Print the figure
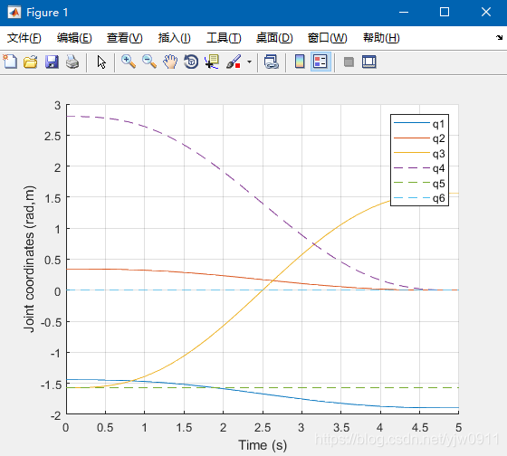The height and width of the screenshot is (456, 507). click(72, 62)
